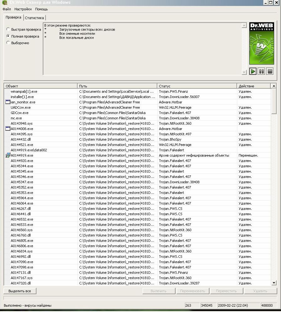Start scan with the green play button
The image size is (281, 312).
click(253, 71)
